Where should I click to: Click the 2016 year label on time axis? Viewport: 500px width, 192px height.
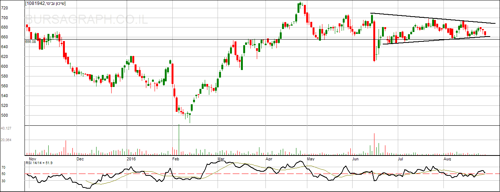point(131,159)
